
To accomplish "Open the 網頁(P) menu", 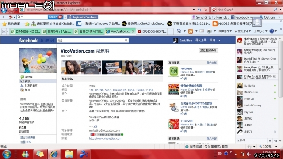I will click(225, 31).
